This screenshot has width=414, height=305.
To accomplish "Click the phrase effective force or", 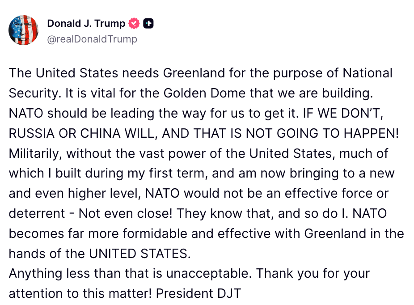I will [337, 194].
